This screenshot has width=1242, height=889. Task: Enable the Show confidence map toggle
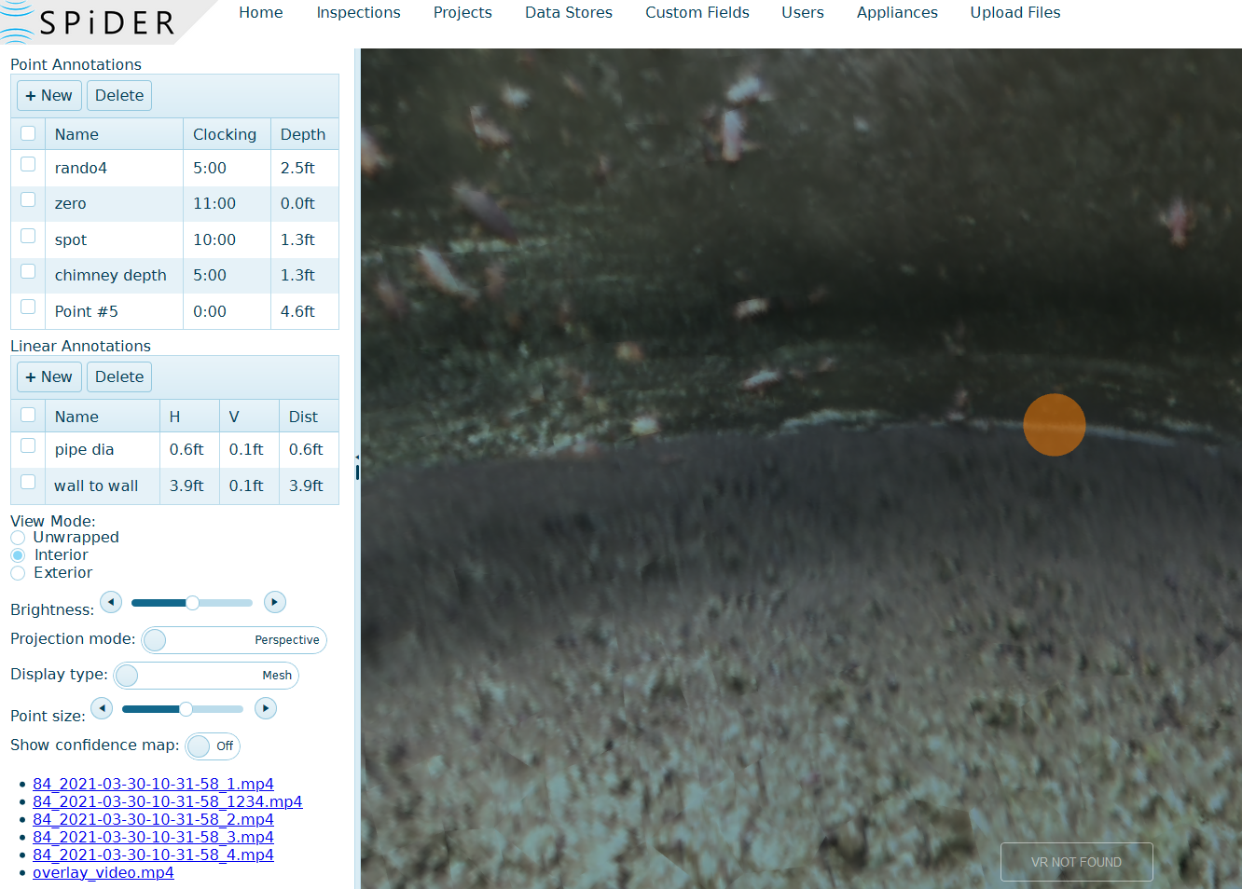coord(197,746)
